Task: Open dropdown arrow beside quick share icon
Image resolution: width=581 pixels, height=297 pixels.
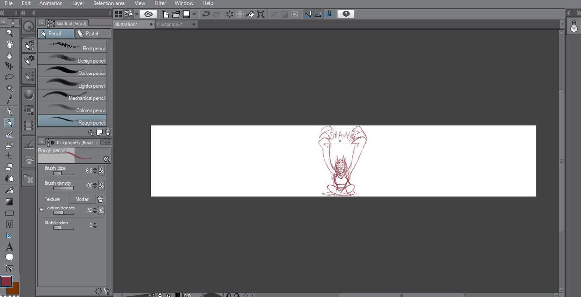Action: pyautogui.click(x=137, y=14)
